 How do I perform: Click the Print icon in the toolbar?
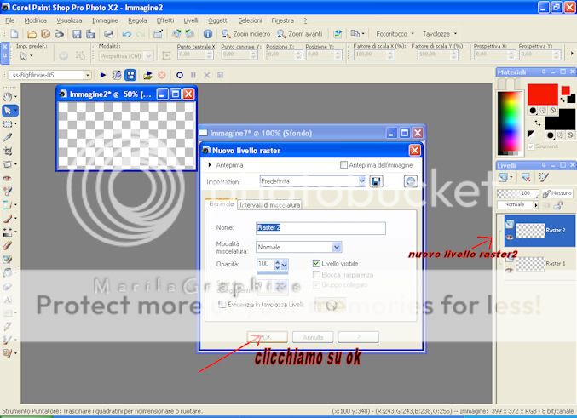[108, 34]
